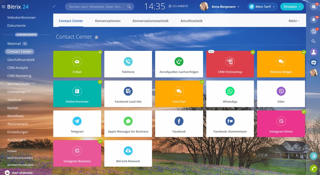Expand the Einladen dropdown arrow
The image size is (320, 175).
tap(300, 7)
